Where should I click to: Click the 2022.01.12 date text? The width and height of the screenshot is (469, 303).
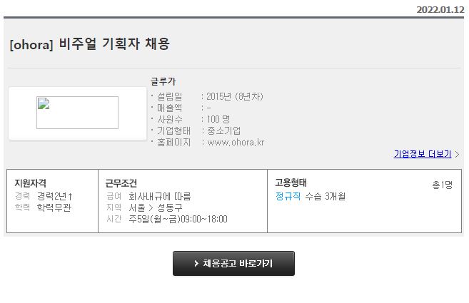(x=440, y=10)
